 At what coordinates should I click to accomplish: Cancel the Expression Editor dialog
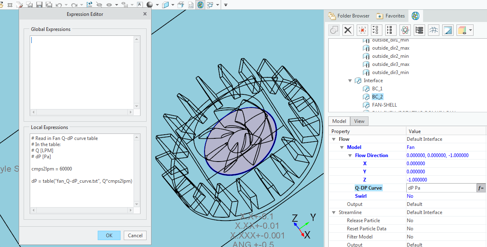pyautogui.click(x=135, y=235)
